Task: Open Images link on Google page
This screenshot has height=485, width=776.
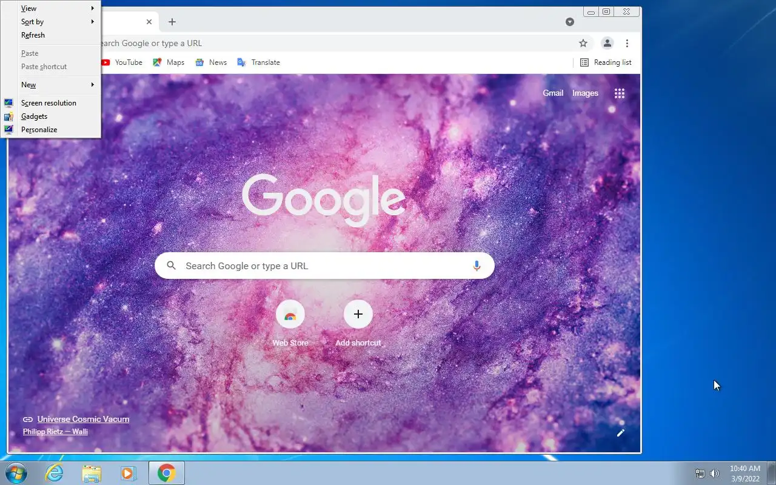Action: pyautogui.click(x=585, y=93)
